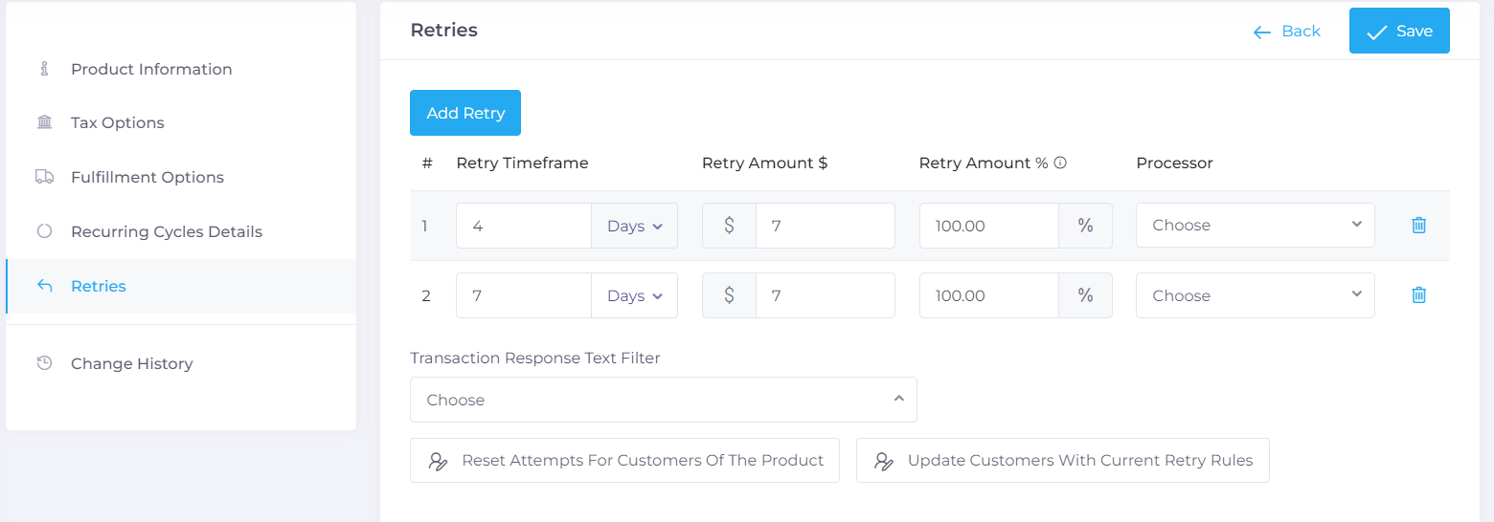The width and height of the screenshot is (1494, 522).
Task: Click the row number 1
Action: click(425, 226)
